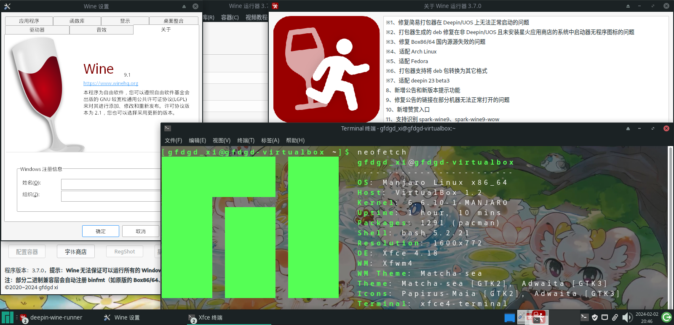Open terminal 帮助(H) menu
The image size is (674, 325).
point(295,140)
